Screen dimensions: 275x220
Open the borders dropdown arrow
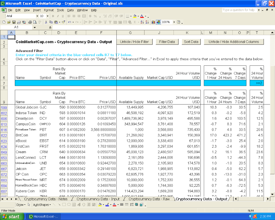click(131, 16)
